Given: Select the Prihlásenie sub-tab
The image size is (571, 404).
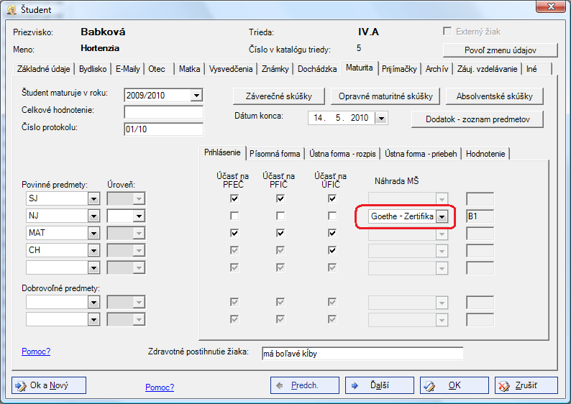Looking at the screenshot, I should (x=222, y=152).
